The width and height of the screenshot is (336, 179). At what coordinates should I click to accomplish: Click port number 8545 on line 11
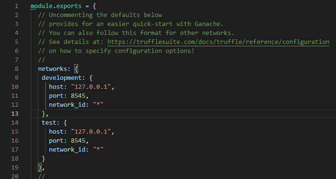78,95
